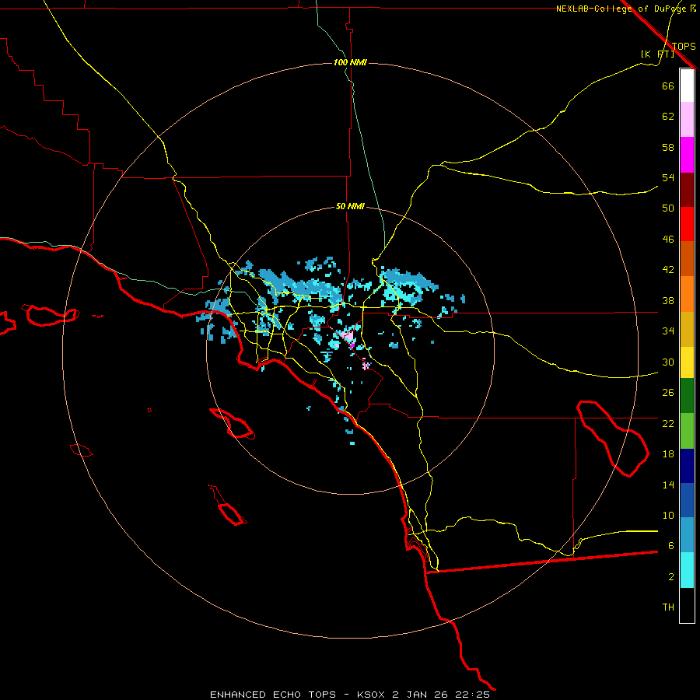Click the legend value "58"
Viewport: 700px width, 700px height.
668,147
